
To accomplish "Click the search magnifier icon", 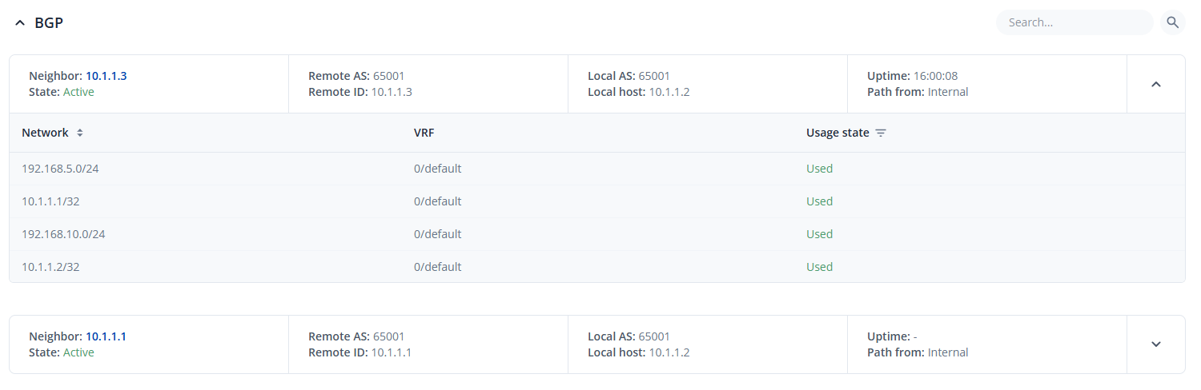I will click(1172, 22).
